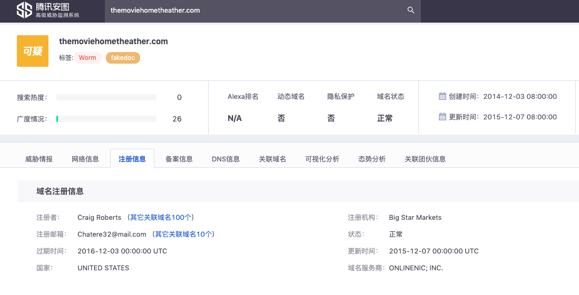
Task: Show the 可视化分析 tab
Action: tap(322, 159)
